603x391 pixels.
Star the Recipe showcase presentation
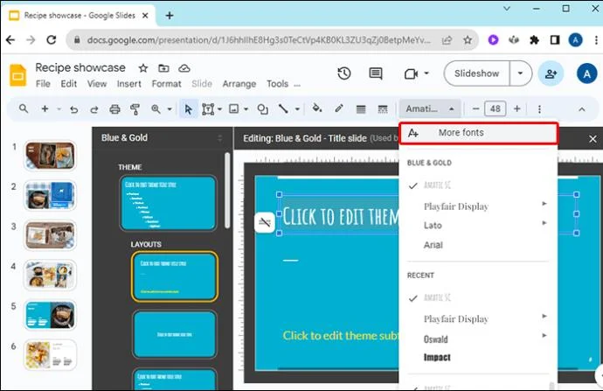pos(143,68)
